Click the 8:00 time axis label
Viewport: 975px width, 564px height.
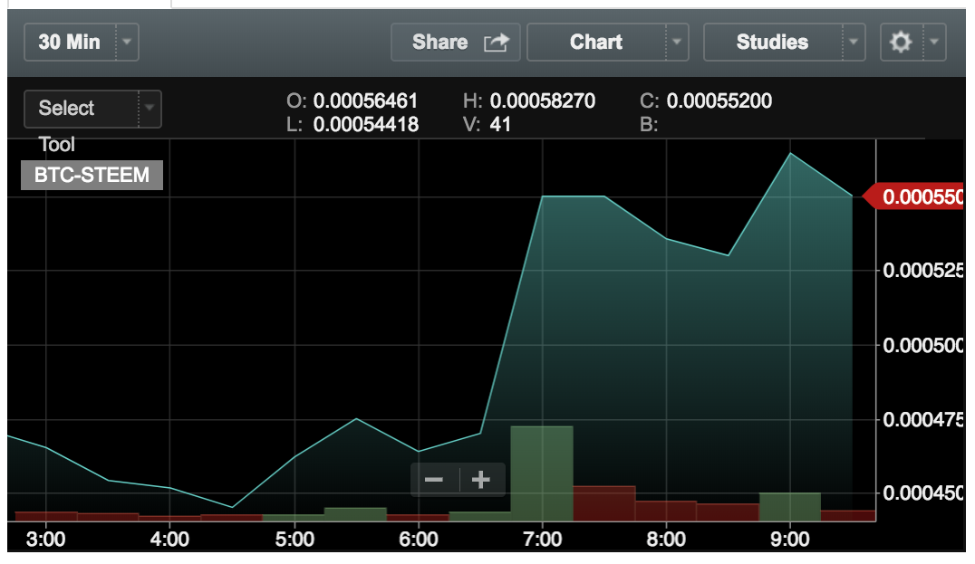coord(666,539)
